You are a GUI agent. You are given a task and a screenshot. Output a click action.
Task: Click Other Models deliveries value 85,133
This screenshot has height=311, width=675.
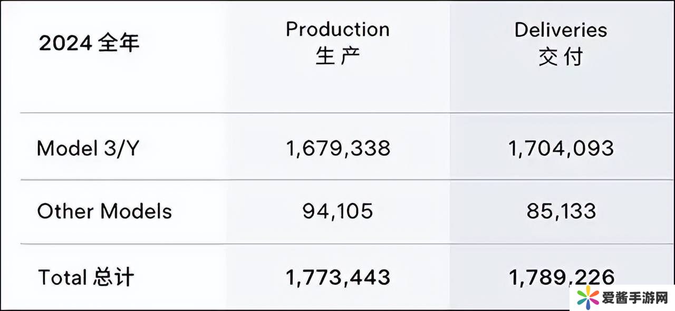click(x=561, y=211)
